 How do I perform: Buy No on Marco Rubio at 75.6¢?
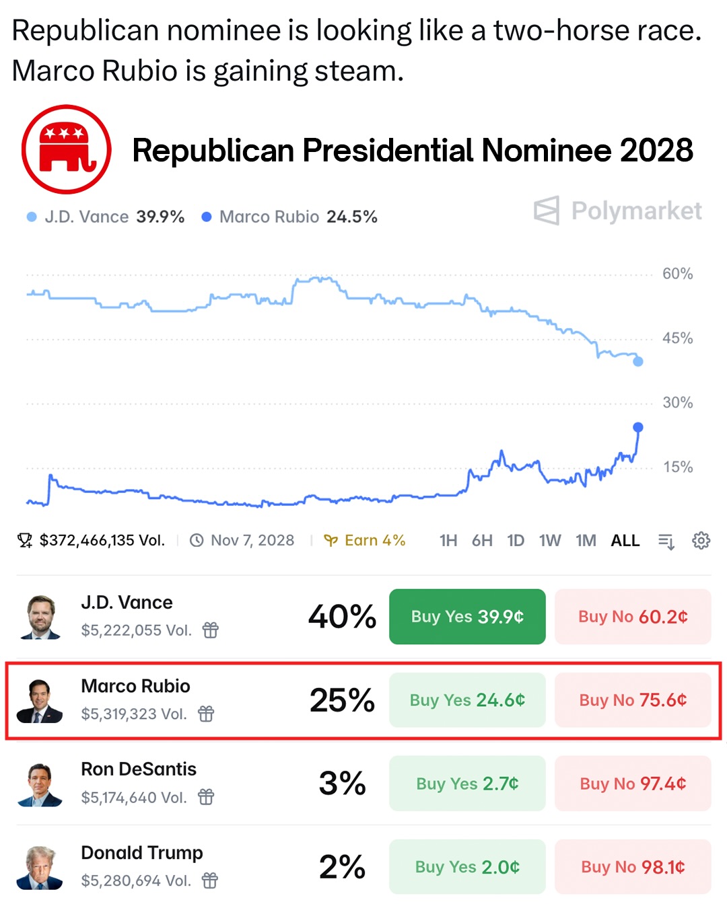pyautogui.click(x=633, y=700)
